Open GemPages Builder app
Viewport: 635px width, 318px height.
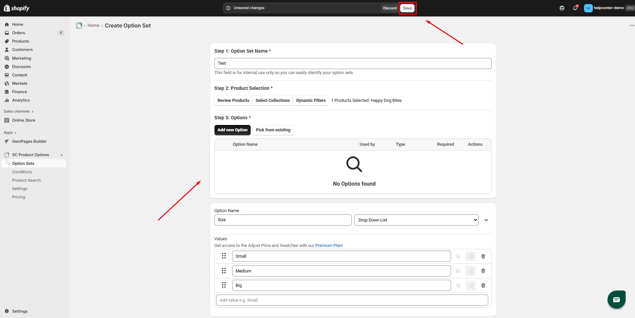point(29,141)
